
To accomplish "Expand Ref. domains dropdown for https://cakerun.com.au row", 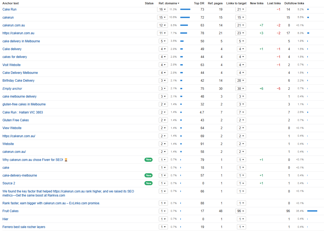I will [163, 33].
